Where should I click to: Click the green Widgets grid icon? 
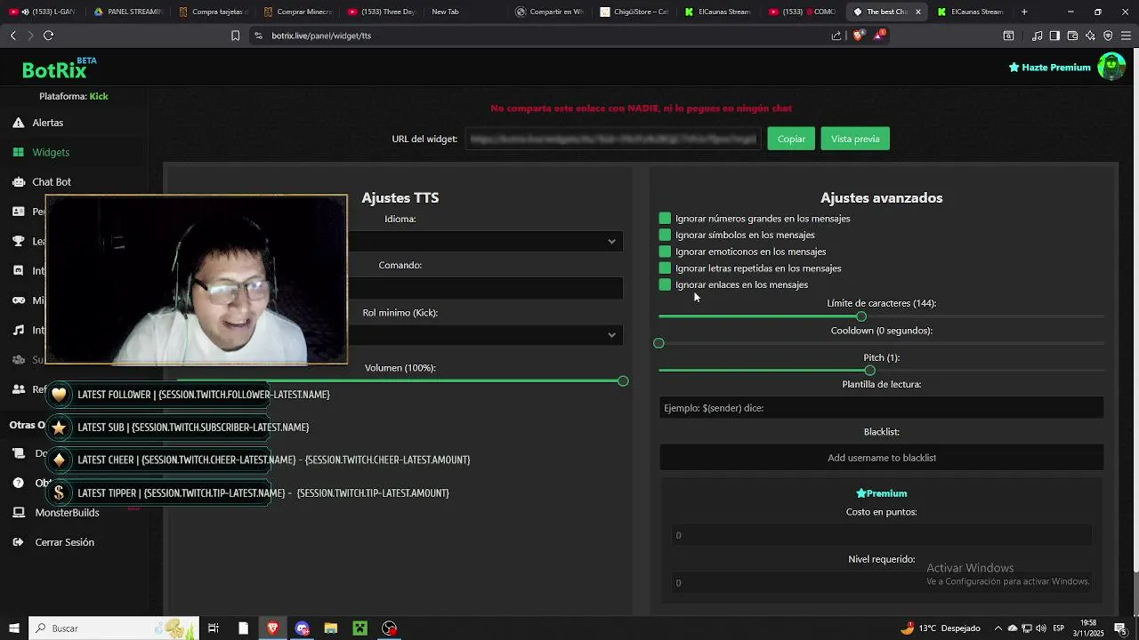18,152
